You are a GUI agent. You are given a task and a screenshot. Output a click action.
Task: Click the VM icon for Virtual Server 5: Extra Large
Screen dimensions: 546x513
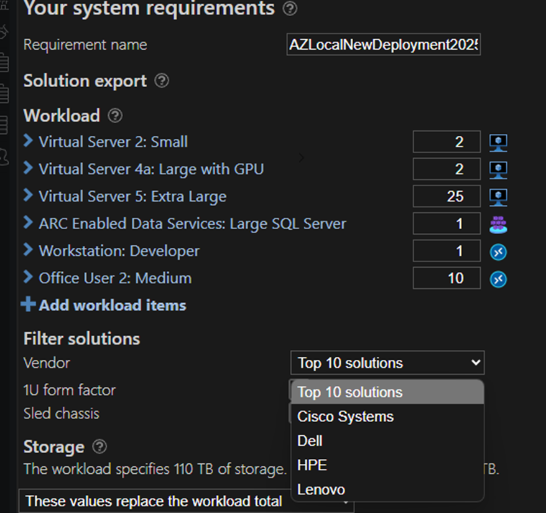coord(498,197)
